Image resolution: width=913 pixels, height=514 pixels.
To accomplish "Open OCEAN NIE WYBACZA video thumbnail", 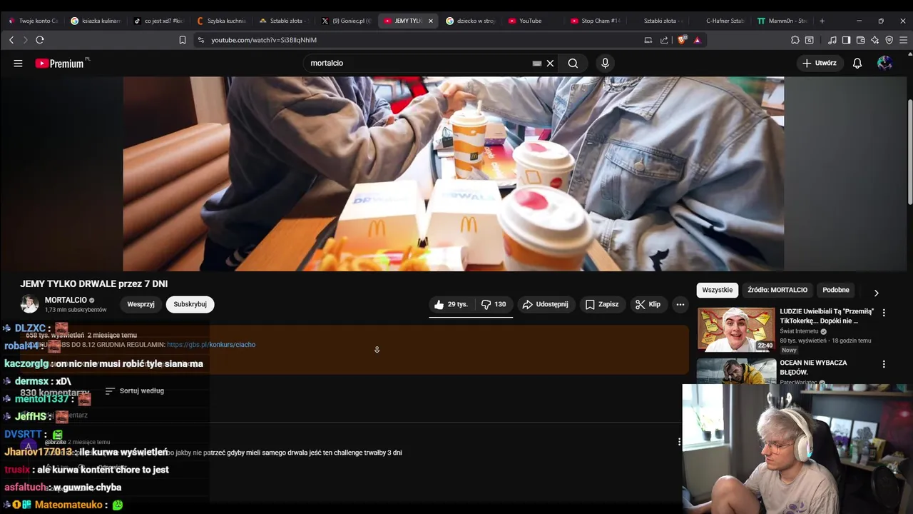I will 736,371.
